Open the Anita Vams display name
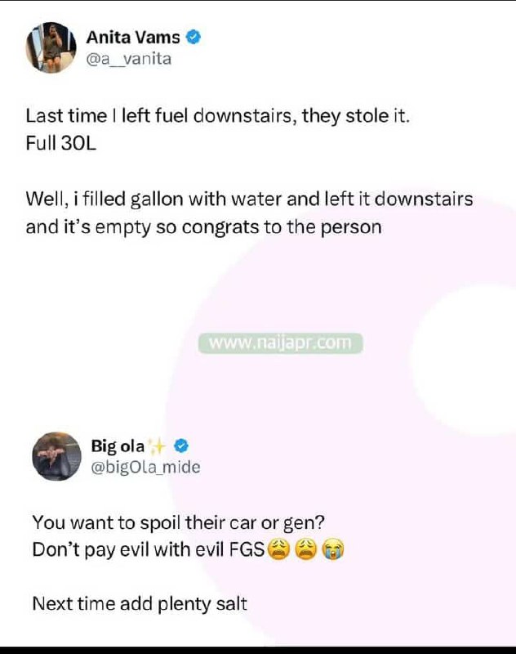 pos(133,38)
